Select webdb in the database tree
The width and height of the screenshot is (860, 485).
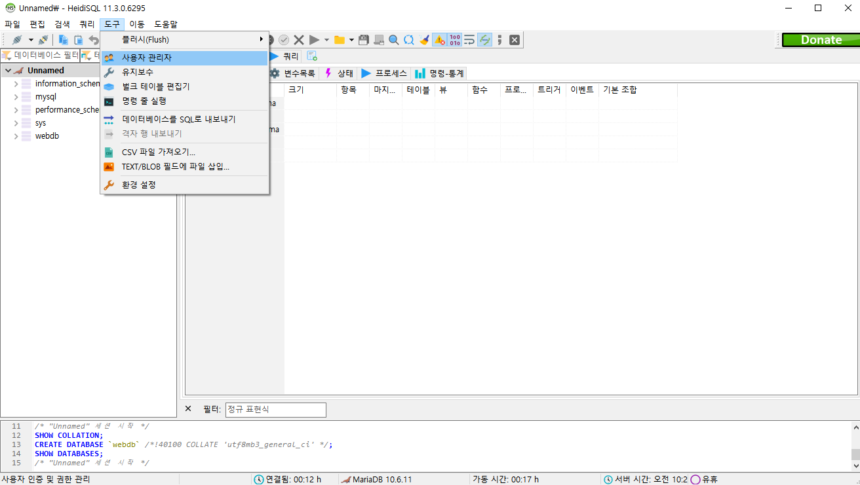coord(47,136)
